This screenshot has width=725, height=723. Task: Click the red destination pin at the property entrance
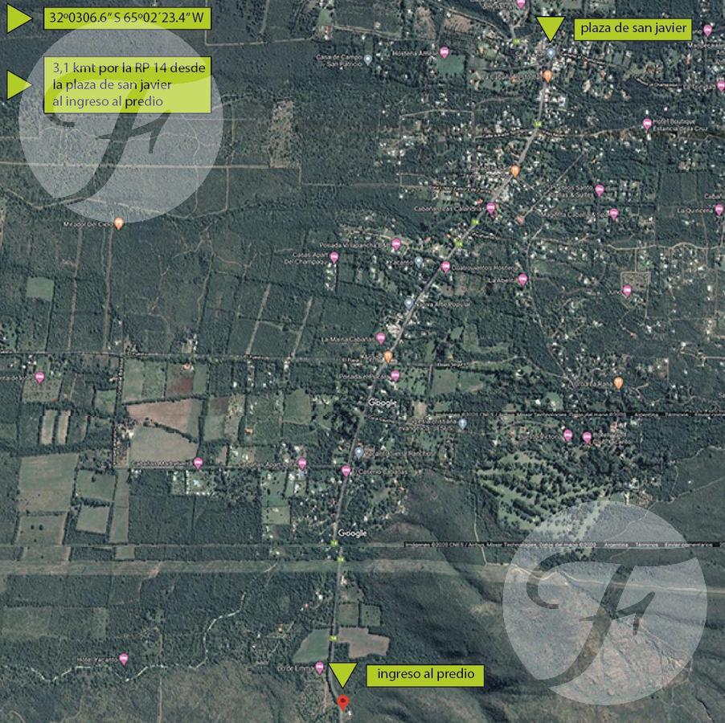click(342, 702)
